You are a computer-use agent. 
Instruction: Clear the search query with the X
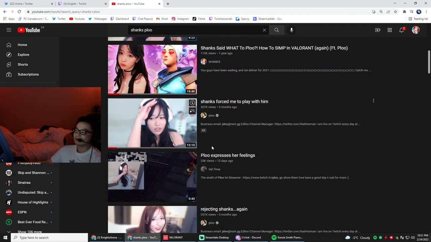pos(264,30)
